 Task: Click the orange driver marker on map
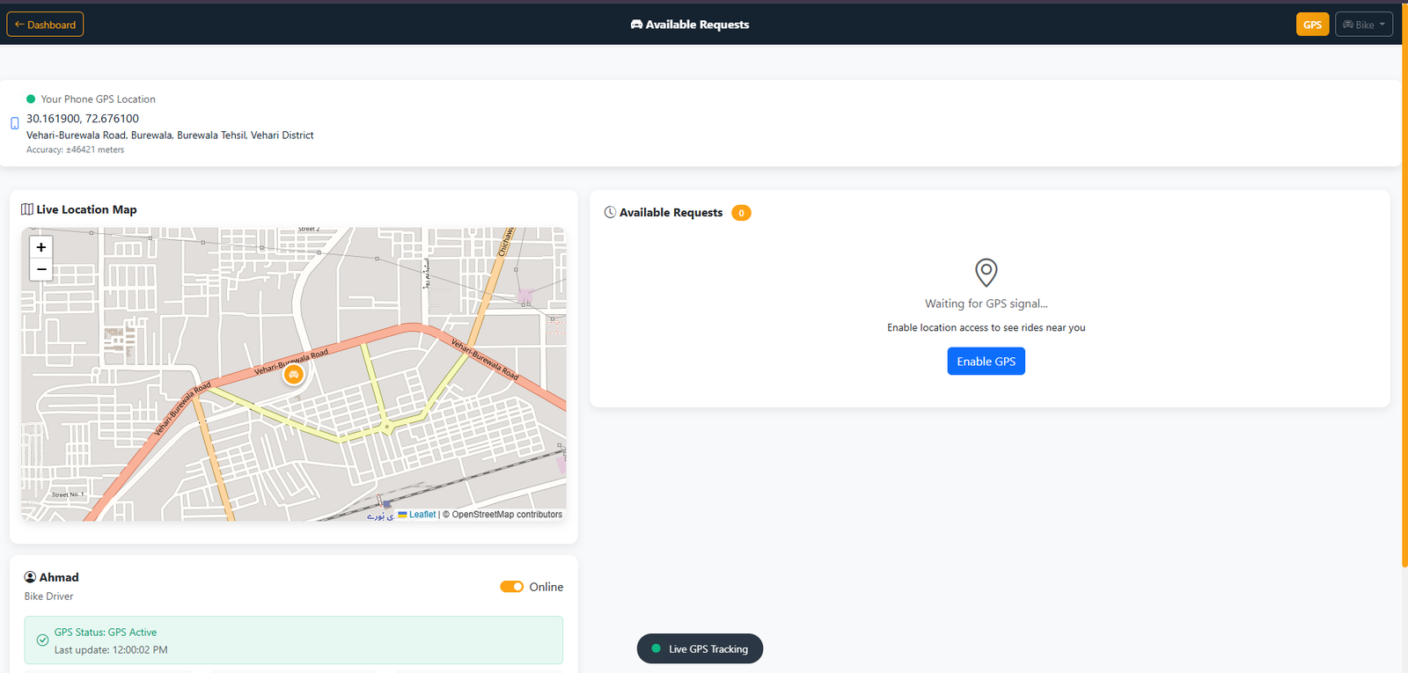click(293, 375)
